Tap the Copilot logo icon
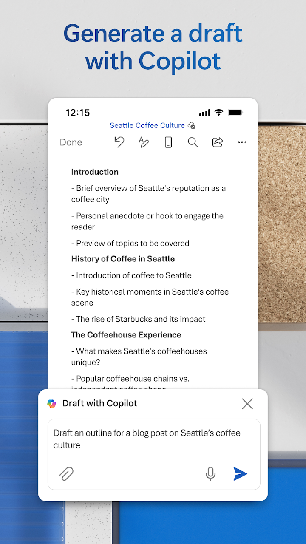The width and height of the screenshot is (306, 544). point(51,404)
